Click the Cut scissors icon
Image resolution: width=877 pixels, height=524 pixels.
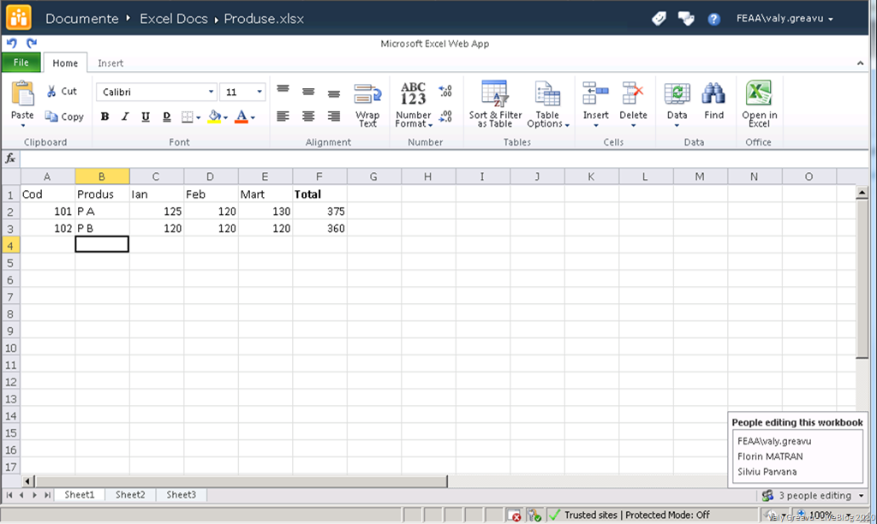point(51,92)
